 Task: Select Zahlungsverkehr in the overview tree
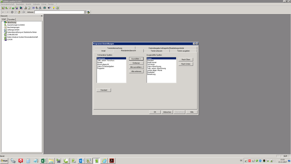click(13, 30)
